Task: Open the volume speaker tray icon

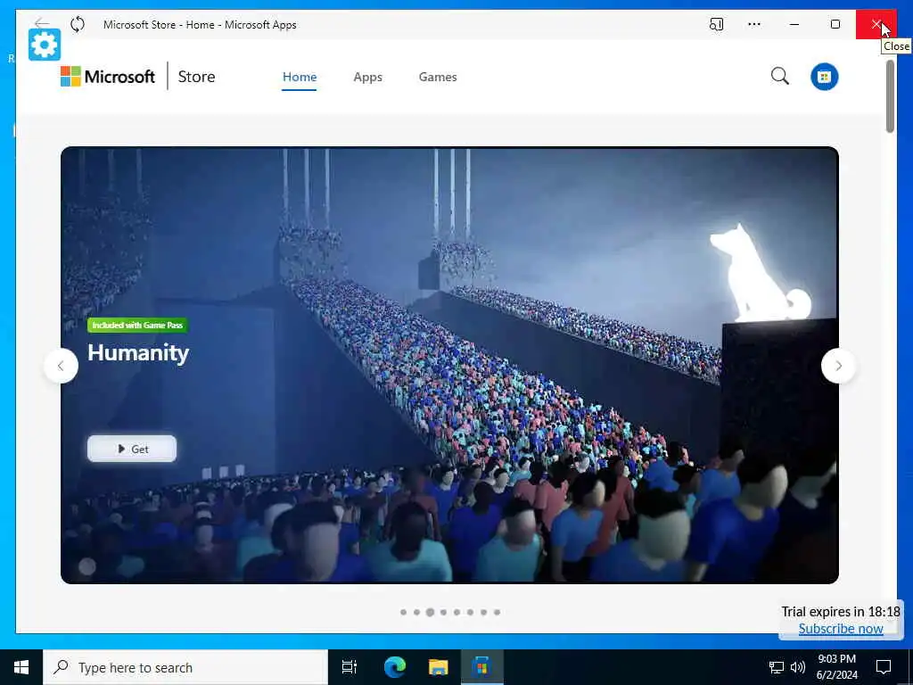Action: (798, 667)
